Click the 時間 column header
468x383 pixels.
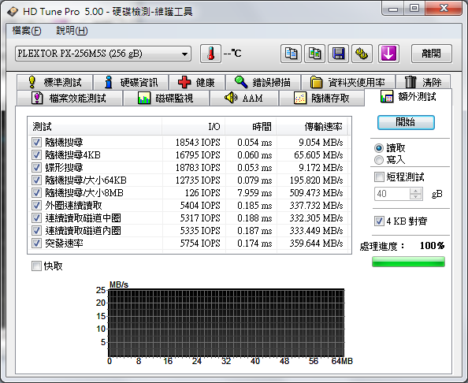click(x=251, y=127)
